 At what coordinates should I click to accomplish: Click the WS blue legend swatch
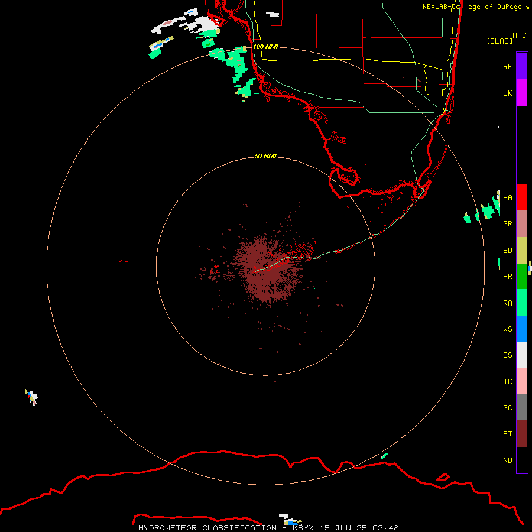(x=522, y=329)
